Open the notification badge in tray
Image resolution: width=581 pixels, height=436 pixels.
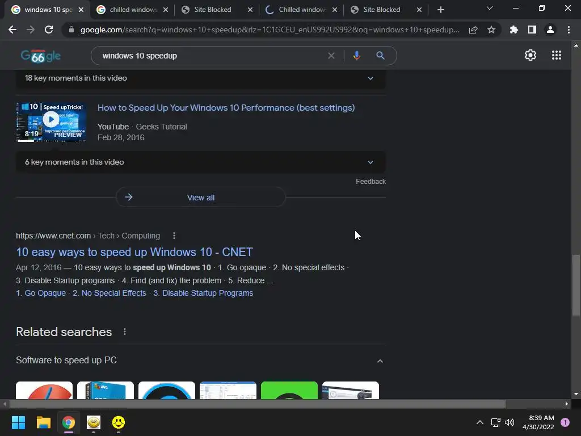tap(565, 422)
